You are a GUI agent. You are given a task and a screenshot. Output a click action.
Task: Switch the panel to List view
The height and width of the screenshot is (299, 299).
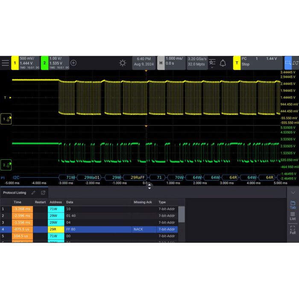(x=293, y=216)
